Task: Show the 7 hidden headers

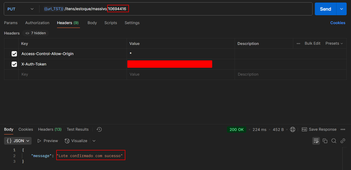Action: coord(36,33)
